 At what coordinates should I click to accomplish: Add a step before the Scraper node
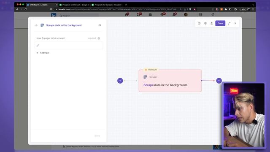click(120, 81)
